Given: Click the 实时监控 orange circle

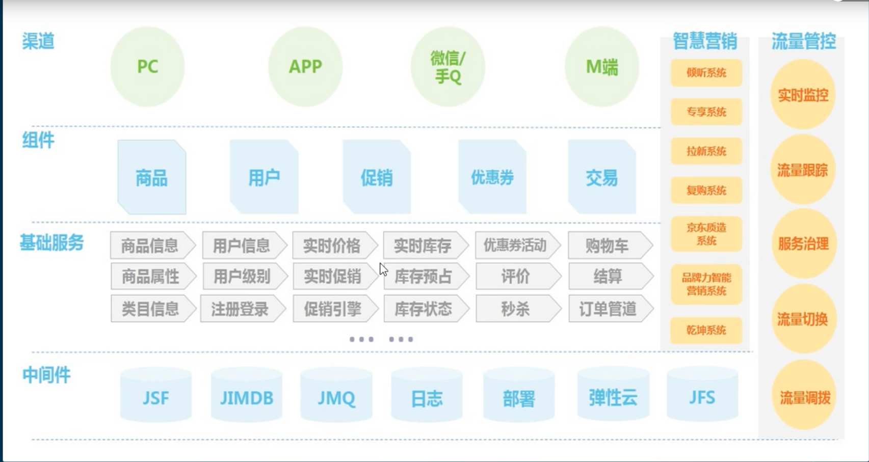Looking at the screenshot, I should (x=803, y=94).
